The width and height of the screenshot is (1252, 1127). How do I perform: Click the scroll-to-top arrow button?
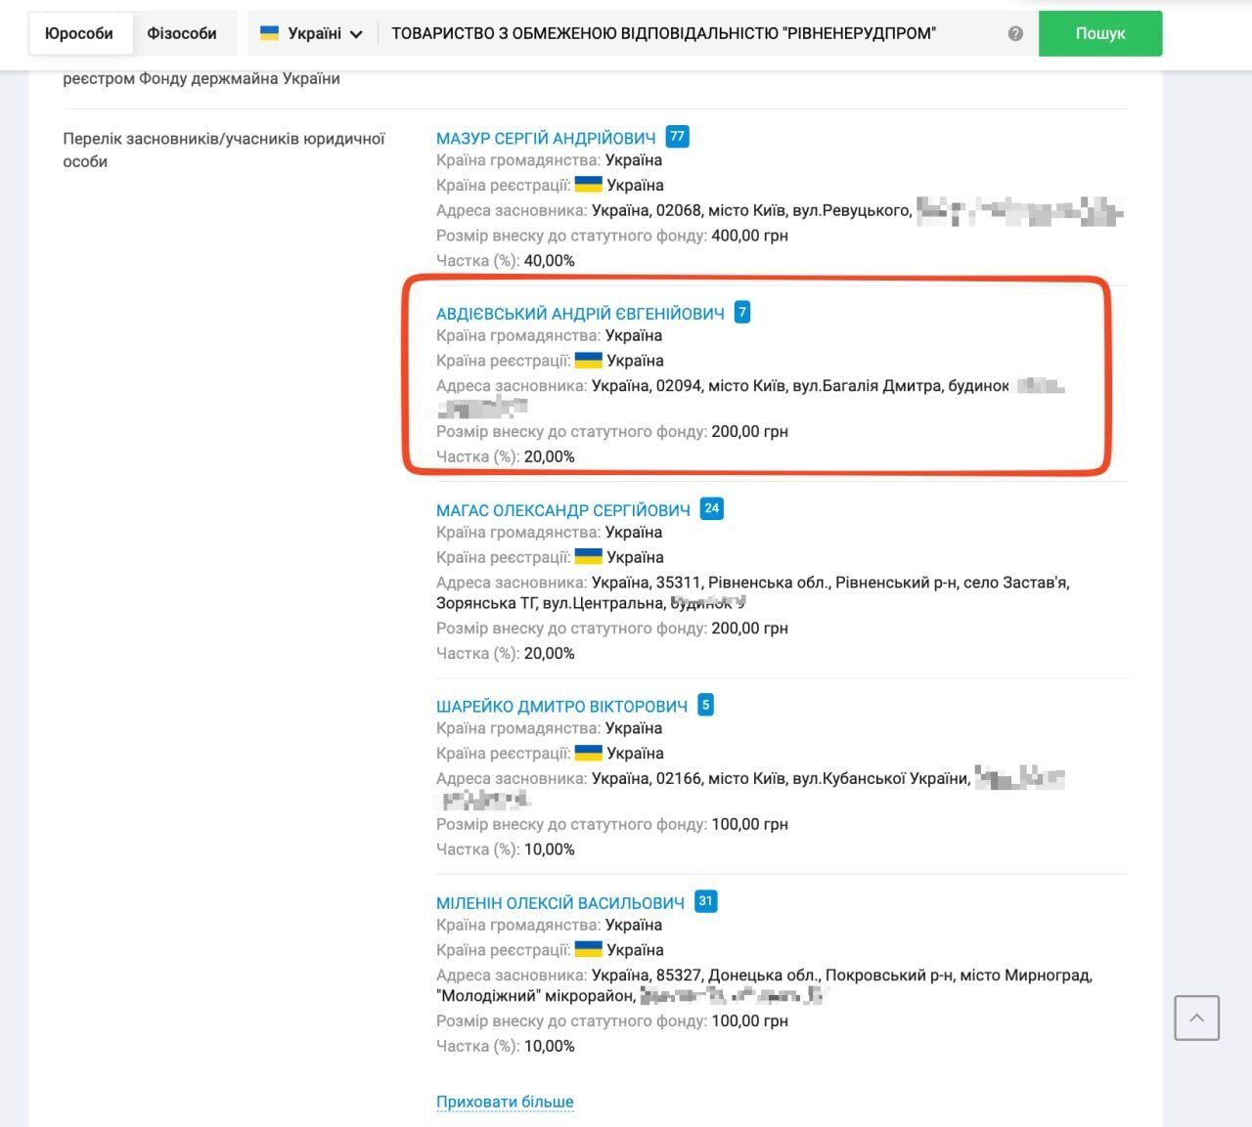[x=1196, y=1019]
